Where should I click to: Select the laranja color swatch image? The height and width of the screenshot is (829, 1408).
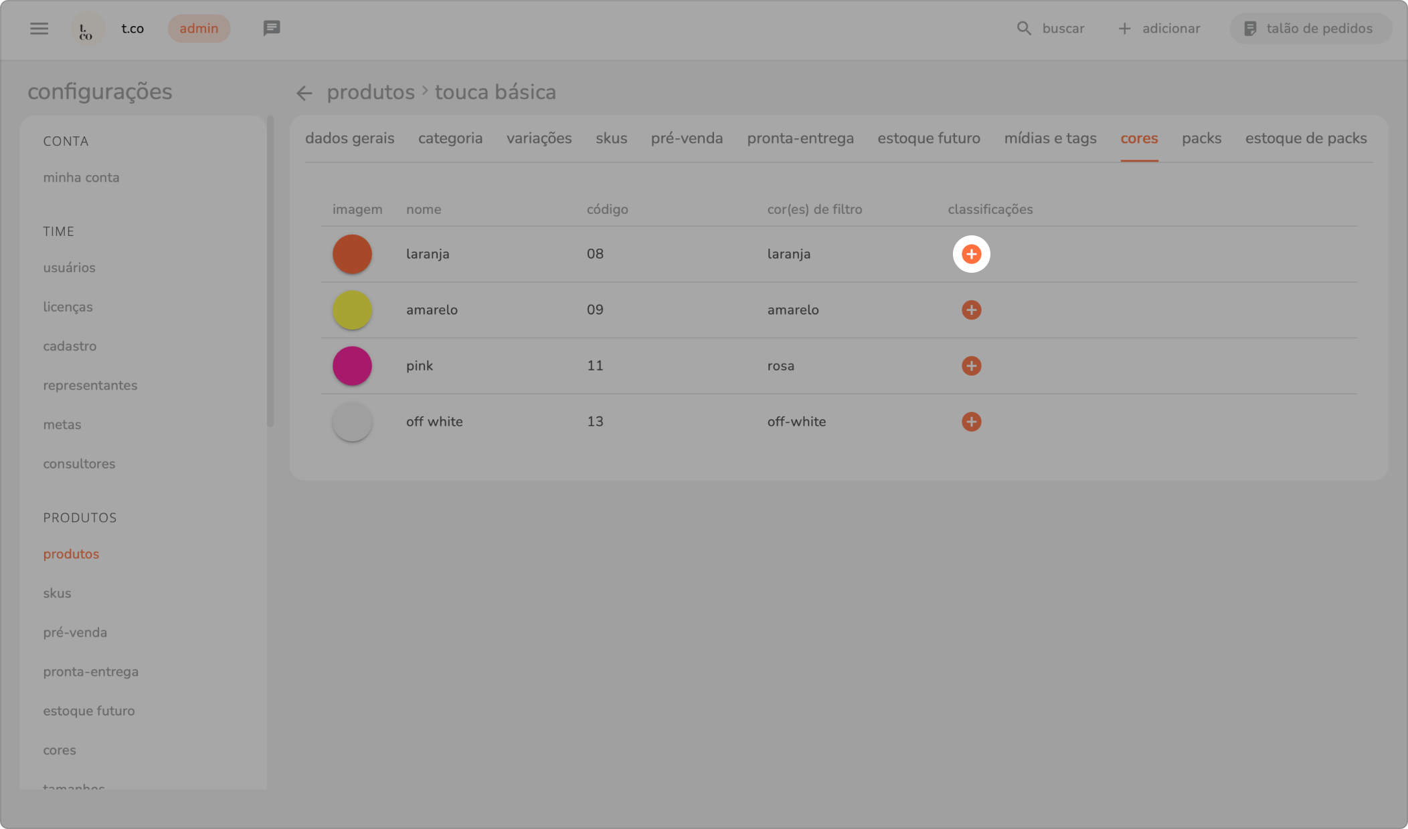click(352, 254)
